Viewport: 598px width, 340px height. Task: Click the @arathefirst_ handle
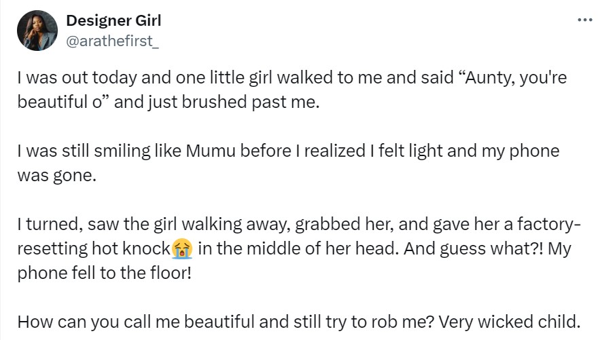tap(112, 40)
